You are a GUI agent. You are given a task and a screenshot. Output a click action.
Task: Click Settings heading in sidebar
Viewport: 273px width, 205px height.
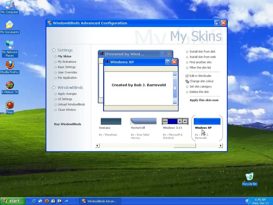click(65, 50)
